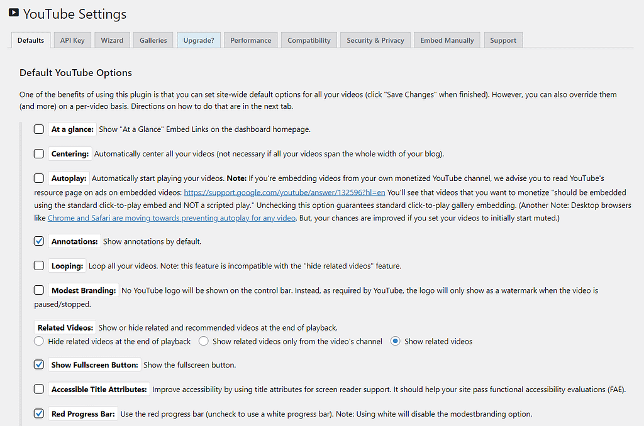This screenshot has height=426, width=644.
Task: Click the Chrome and Safari autoplay link
Action: coord(170,217)
